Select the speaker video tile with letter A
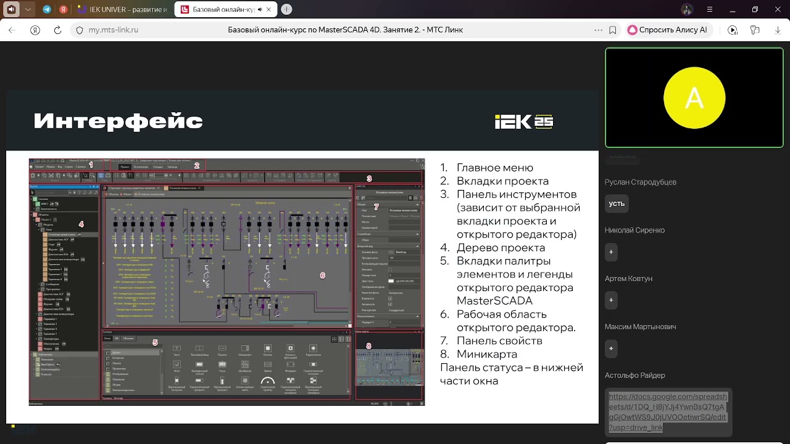 click(x=694, y=98)
